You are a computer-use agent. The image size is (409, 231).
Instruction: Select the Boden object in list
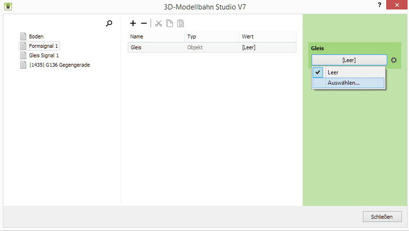(x=32, y=36)
